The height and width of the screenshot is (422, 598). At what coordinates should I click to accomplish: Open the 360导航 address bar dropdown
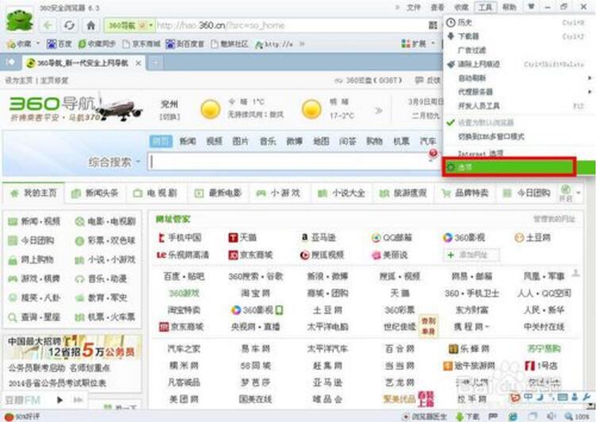point(151,25)
